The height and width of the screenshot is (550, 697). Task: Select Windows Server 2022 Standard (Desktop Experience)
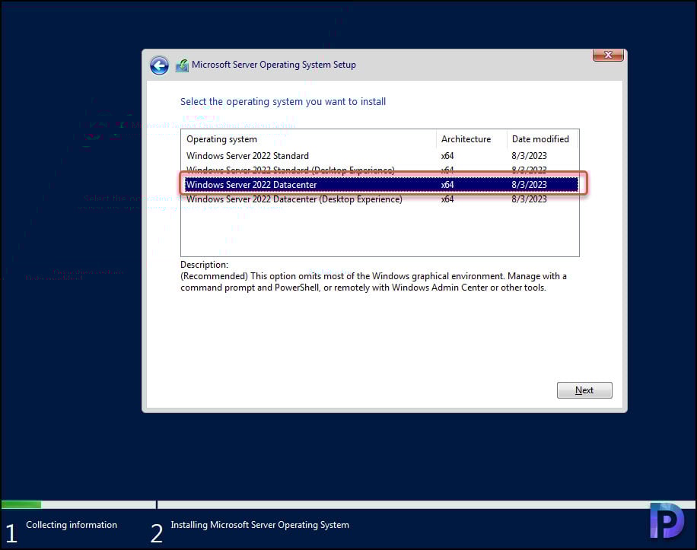click(x=380, y=170)
